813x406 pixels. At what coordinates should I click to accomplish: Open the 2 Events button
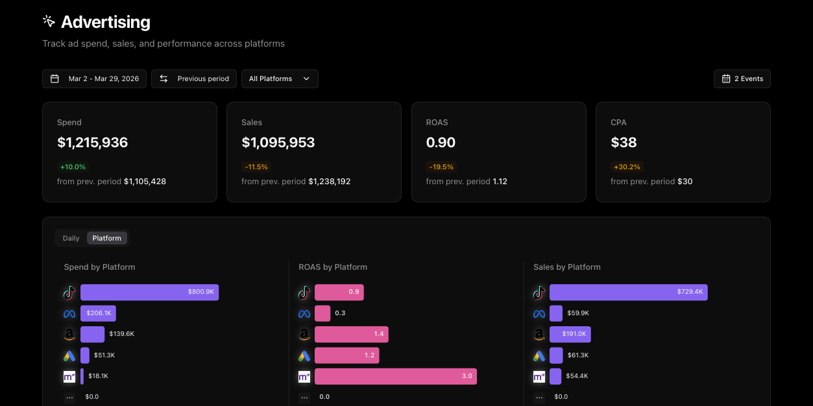[742, 78]
